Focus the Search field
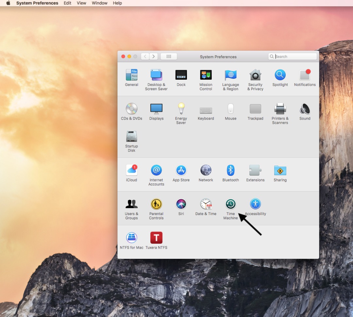This screenshot has width=353, height=317. coord(293,57)
